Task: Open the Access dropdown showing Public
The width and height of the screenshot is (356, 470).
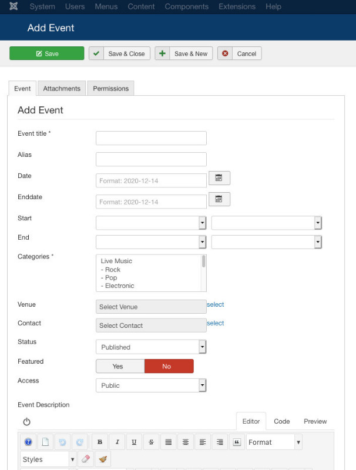Action: pyautogui.click(x=151, y=385)
